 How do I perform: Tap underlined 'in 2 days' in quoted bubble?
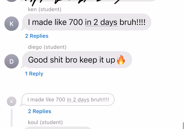[x=78, y=100]
